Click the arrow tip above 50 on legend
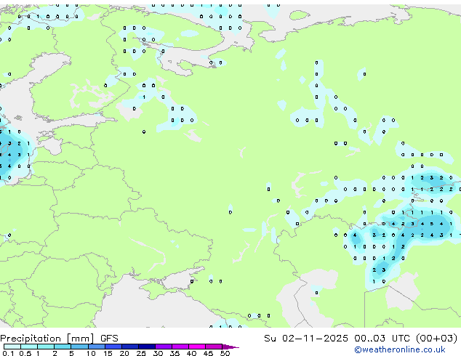 [x=230, y=347]
